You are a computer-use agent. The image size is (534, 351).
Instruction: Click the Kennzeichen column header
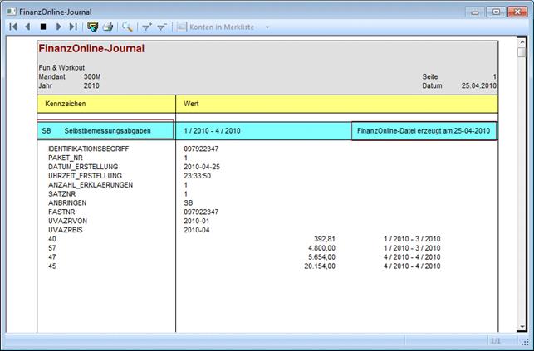[x=105, y=104]
